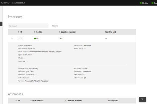Click the back to top arrow button
Image resolution: width=157 pixels, height=104 pixels.
click(x=143, y=99)
